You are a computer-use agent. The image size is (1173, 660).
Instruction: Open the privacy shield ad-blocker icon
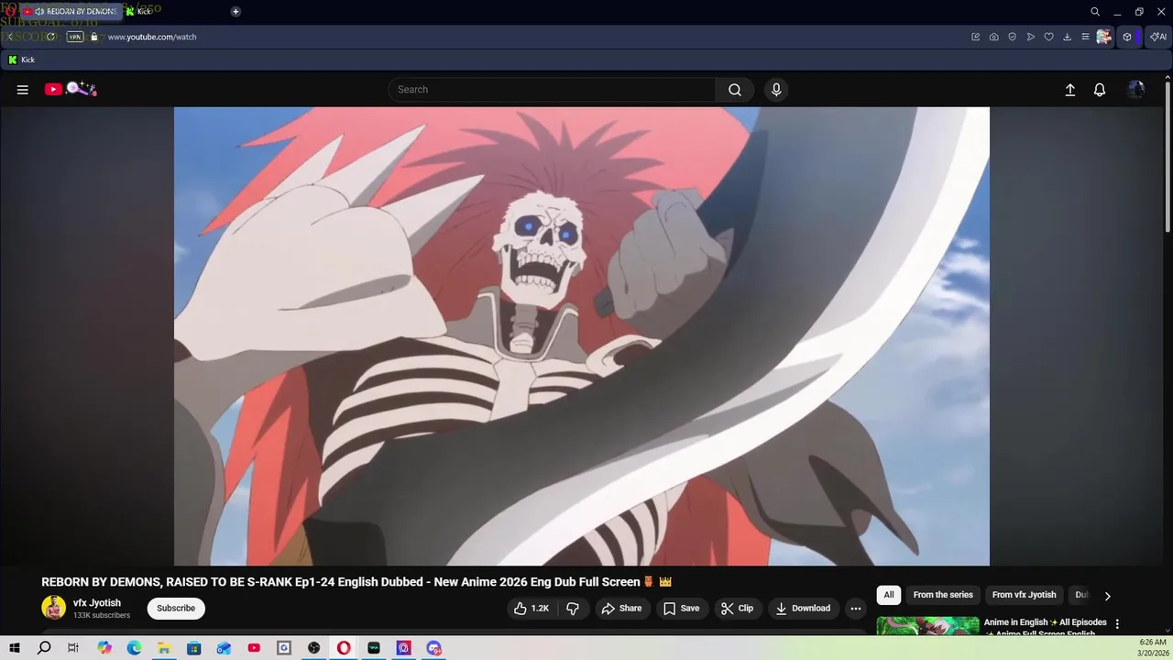[1013, 37]
